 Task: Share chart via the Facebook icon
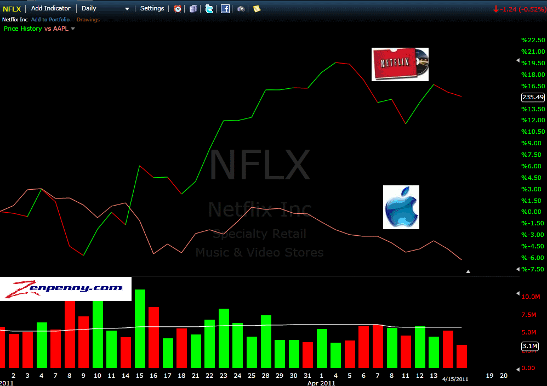click(x=225, y=9)
